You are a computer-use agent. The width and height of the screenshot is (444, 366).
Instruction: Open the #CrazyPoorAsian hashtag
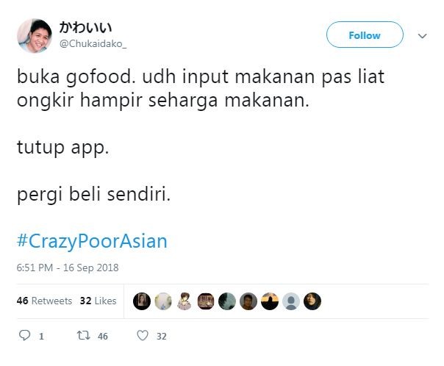coord(92,241)
